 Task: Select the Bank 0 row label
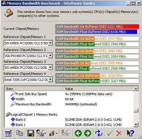(20, 120)
